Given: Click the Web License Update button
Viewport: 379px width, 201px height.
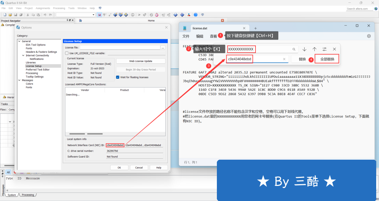Looking at the screenshot, I should tap(140, 61).
